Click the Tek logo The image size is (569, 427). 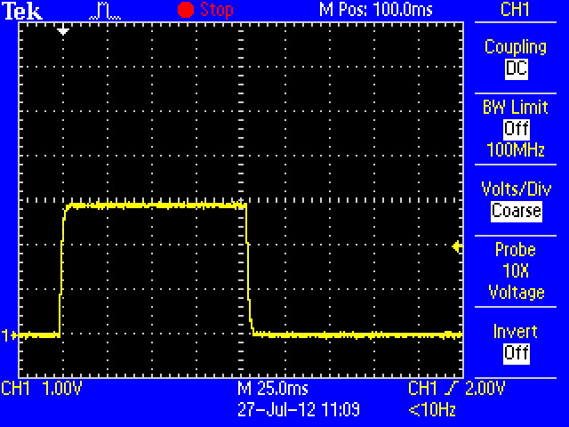(x=21, y=10)
